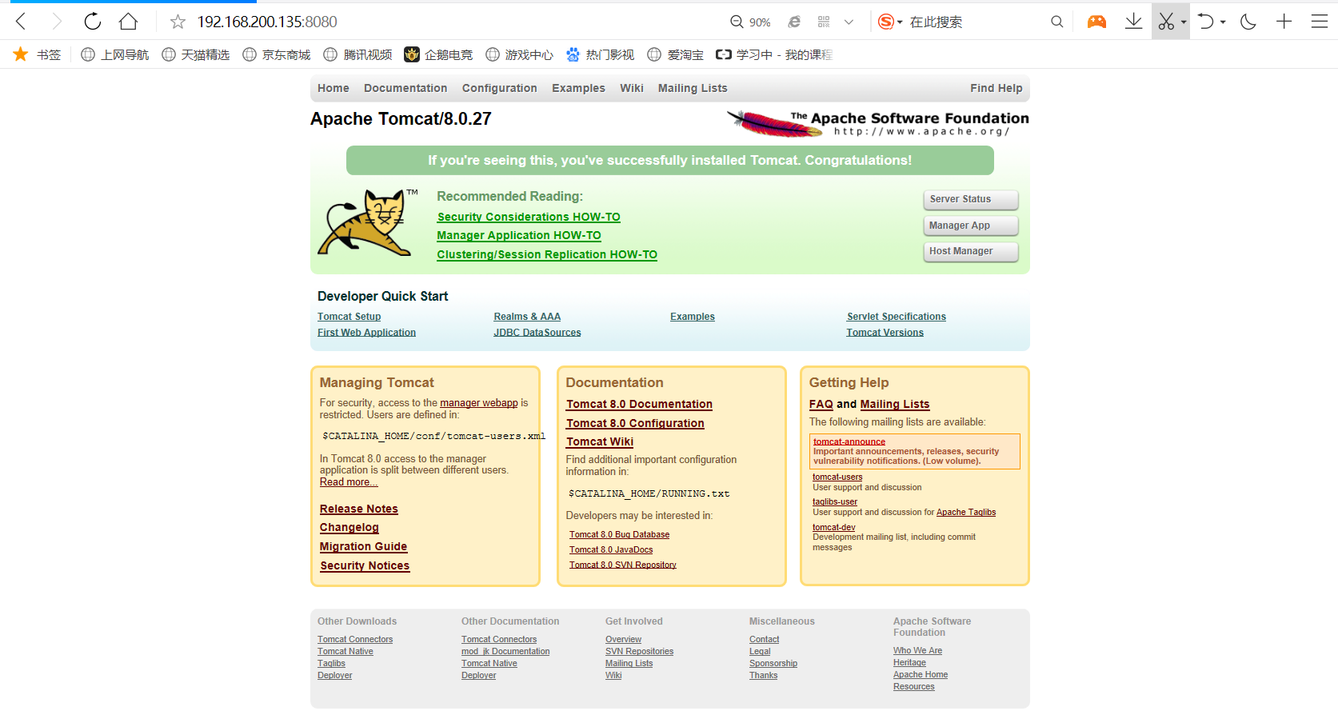Click the Server Status button

pyautogui.click(x=971, y=199)
